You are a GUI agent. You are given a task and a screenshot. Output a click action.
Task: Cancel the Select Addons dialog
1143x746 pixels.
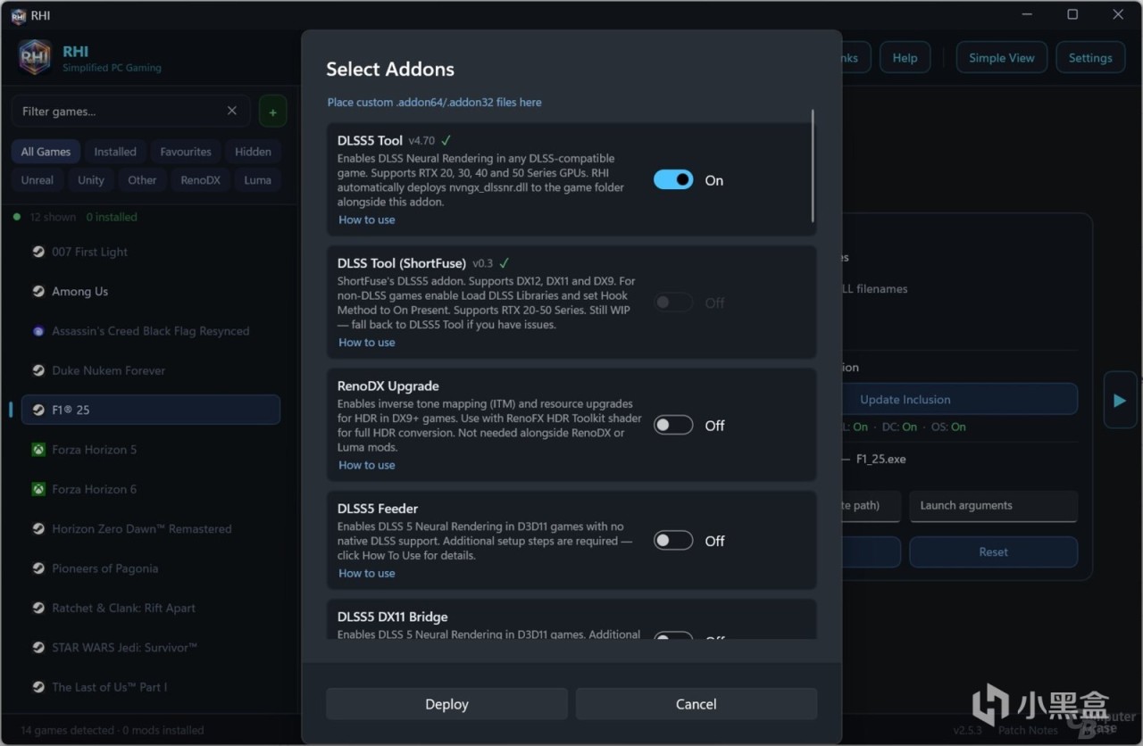[x=697, y=704]
